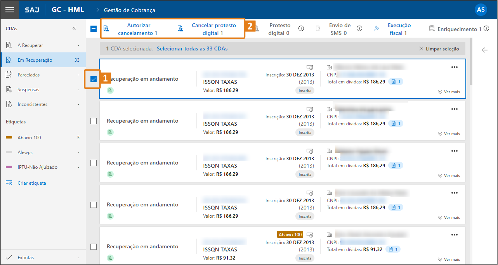Click the AS user avatar
Screen dimensions: 498x265
click(481, 10)
